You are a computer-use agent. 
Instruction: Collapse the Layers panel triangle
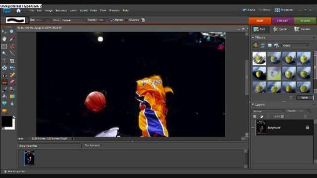tap(253, 104)
